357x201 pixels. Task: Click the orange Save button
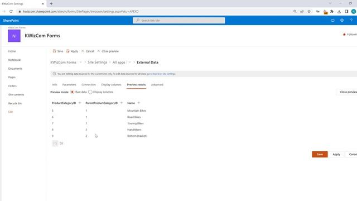click(320, 154)
